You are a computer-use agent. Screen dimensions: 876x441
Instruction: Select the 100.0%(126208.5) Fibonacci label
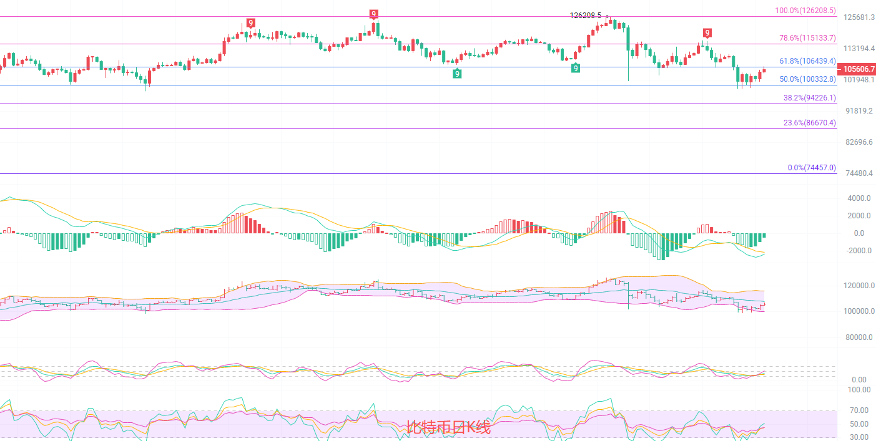click(805, 11)
